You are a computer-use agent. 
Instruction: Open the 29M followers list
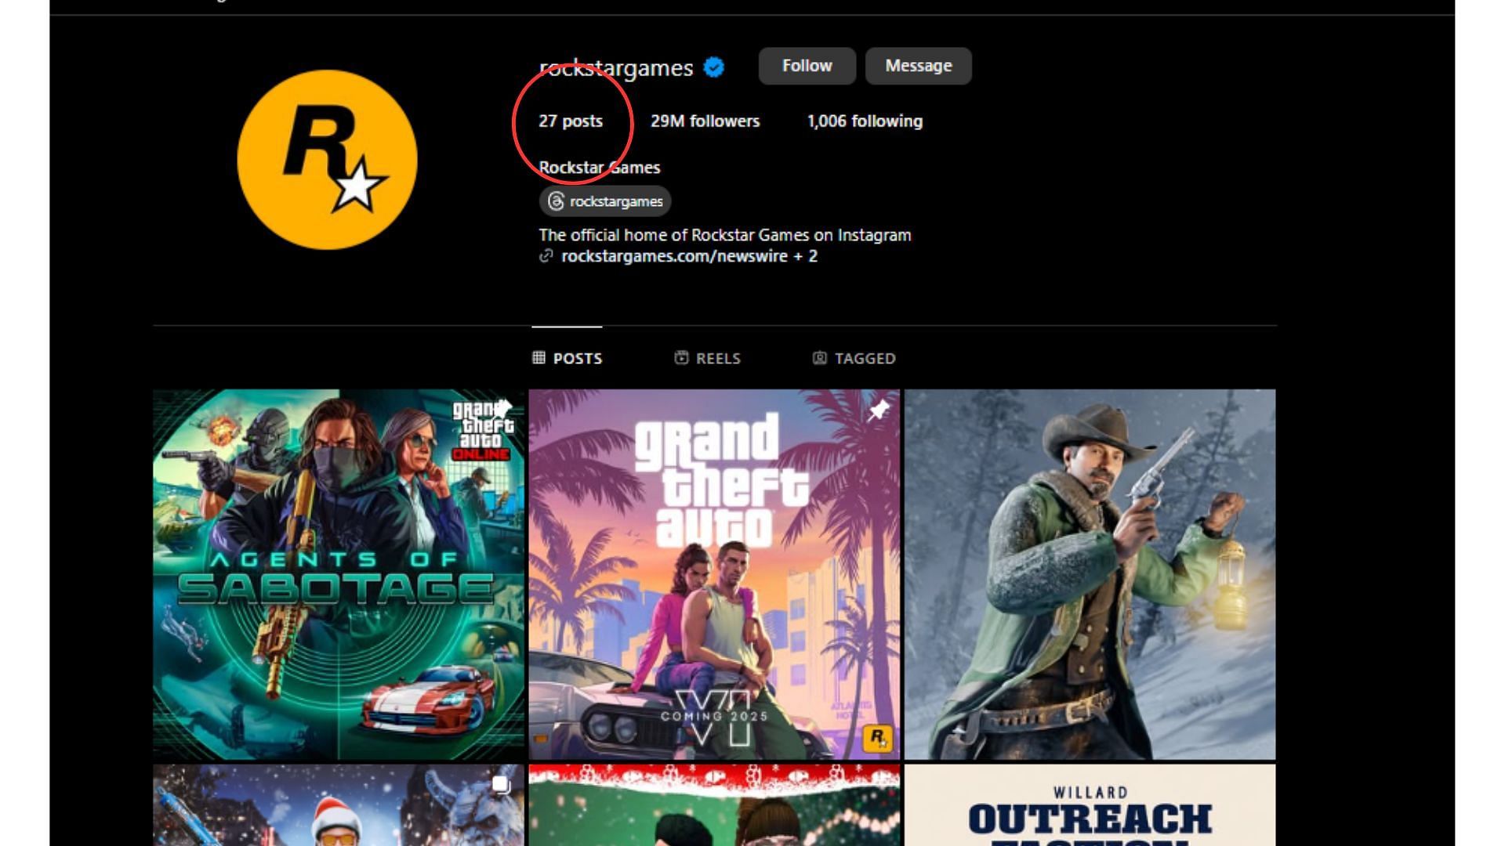coord(705,121)
